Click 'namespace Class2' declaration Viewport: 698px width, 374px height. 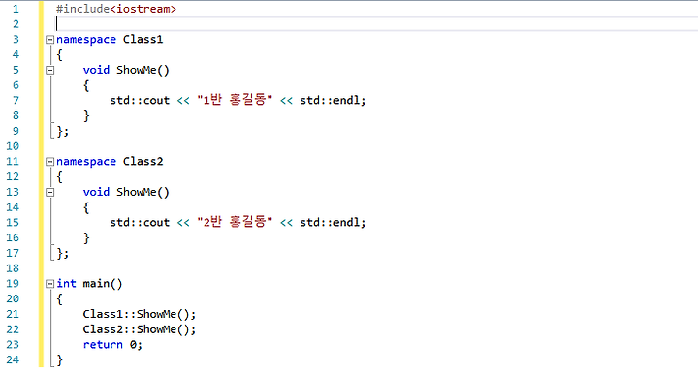pos(110,162)
